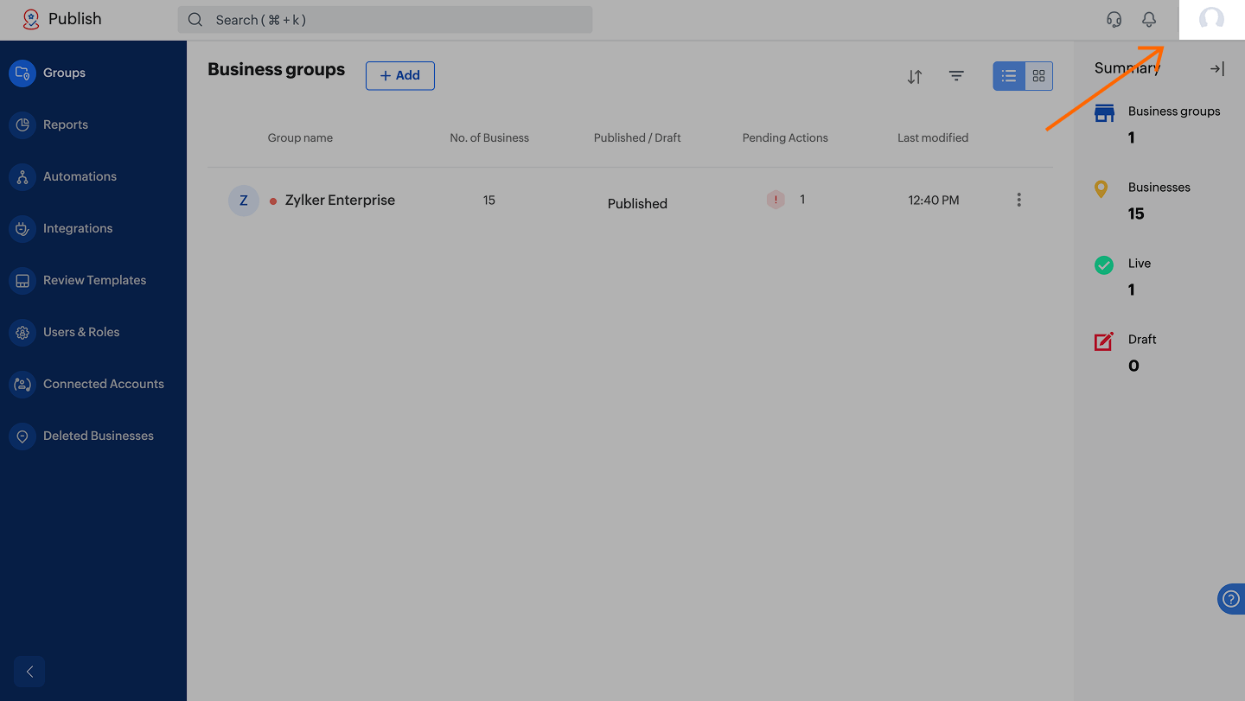Switch to list view
The image size is (1245, 701).
(1008, 76)
